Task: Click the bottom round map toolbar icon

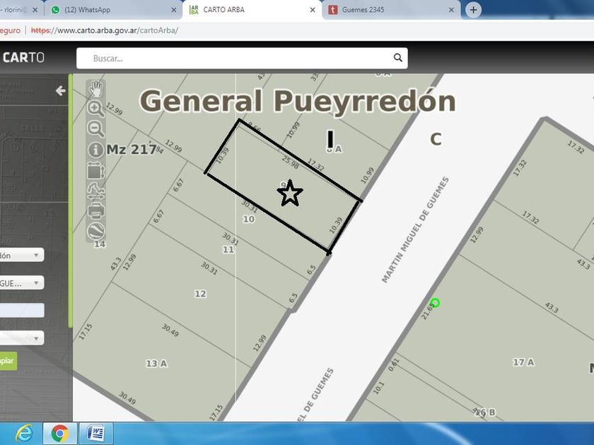Action: click(96, 231)
